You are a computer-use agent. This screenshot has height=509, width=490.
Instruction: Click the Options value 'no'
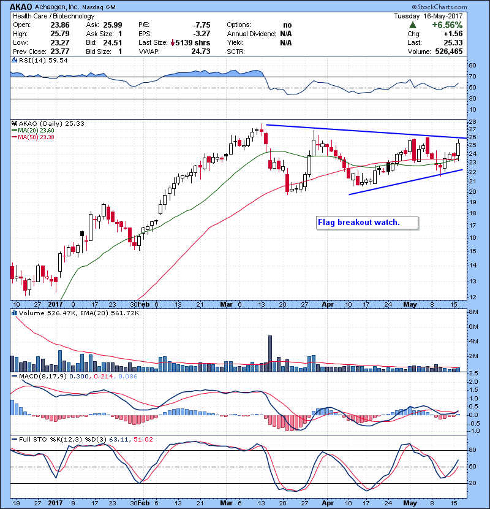click(287, 25)
